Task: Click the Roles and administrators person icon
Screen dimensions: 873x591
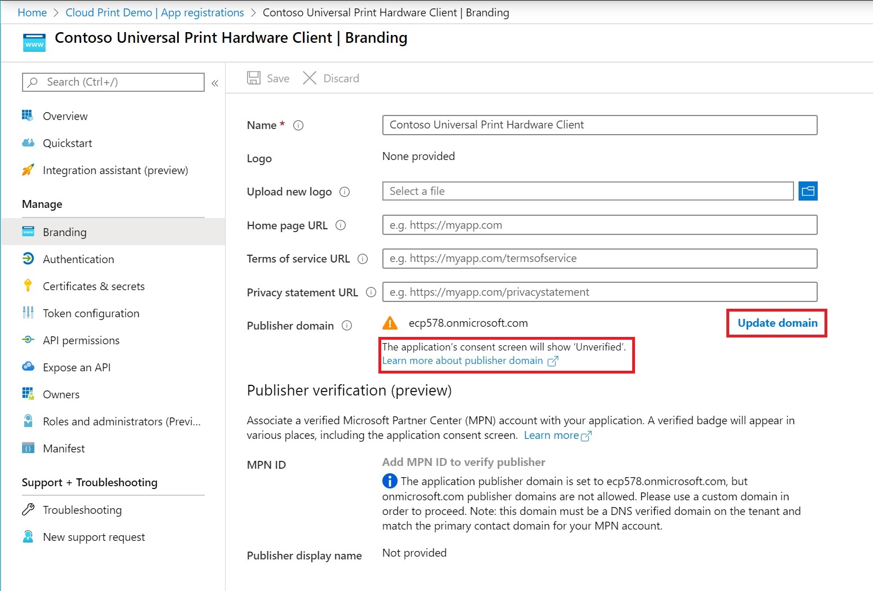Action: pos(28,421)
